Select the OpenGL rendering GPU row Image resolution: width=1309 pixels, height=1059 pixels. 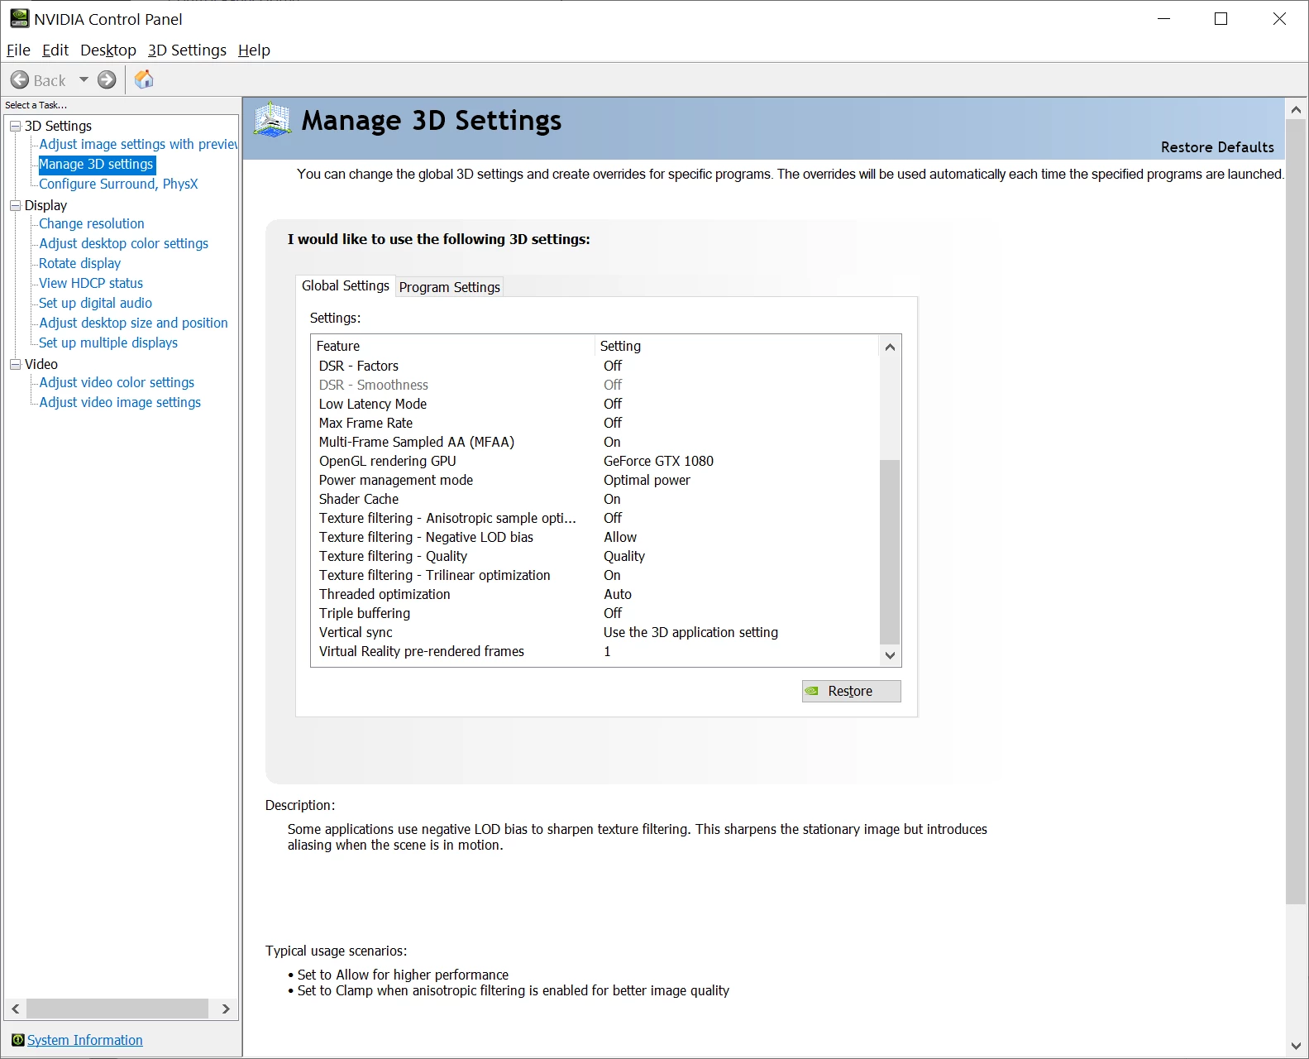click(595, 461)
